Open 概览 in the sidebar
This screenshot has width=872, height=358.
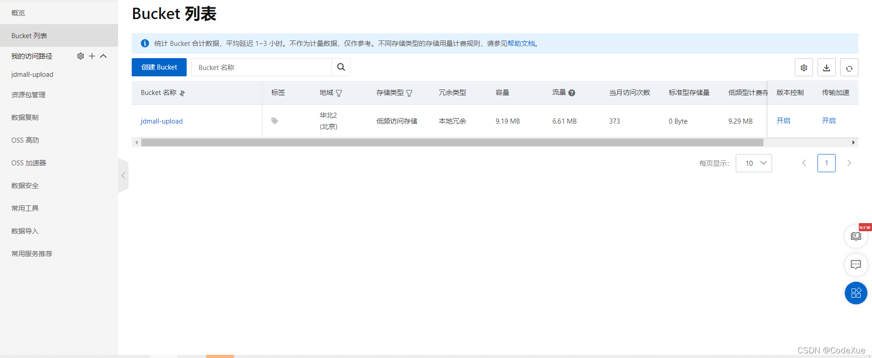pyautogui.click(x=18, y=13)
